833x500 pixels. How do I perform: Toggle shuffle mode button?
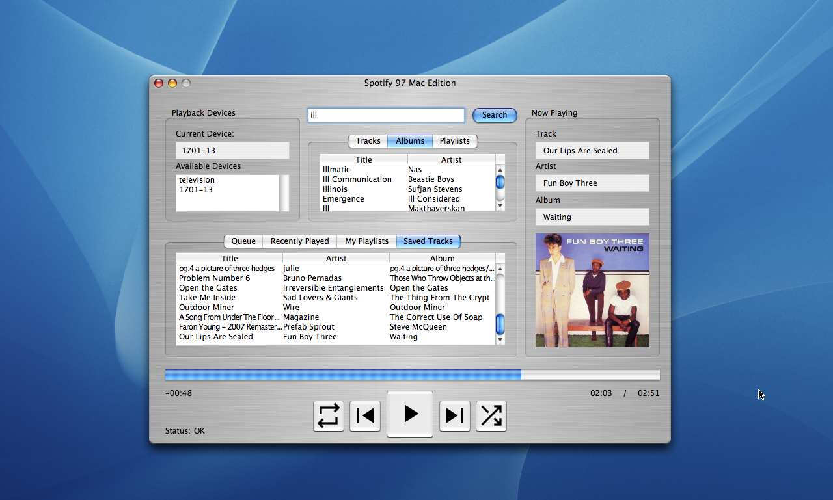click(x=491, y=415)
